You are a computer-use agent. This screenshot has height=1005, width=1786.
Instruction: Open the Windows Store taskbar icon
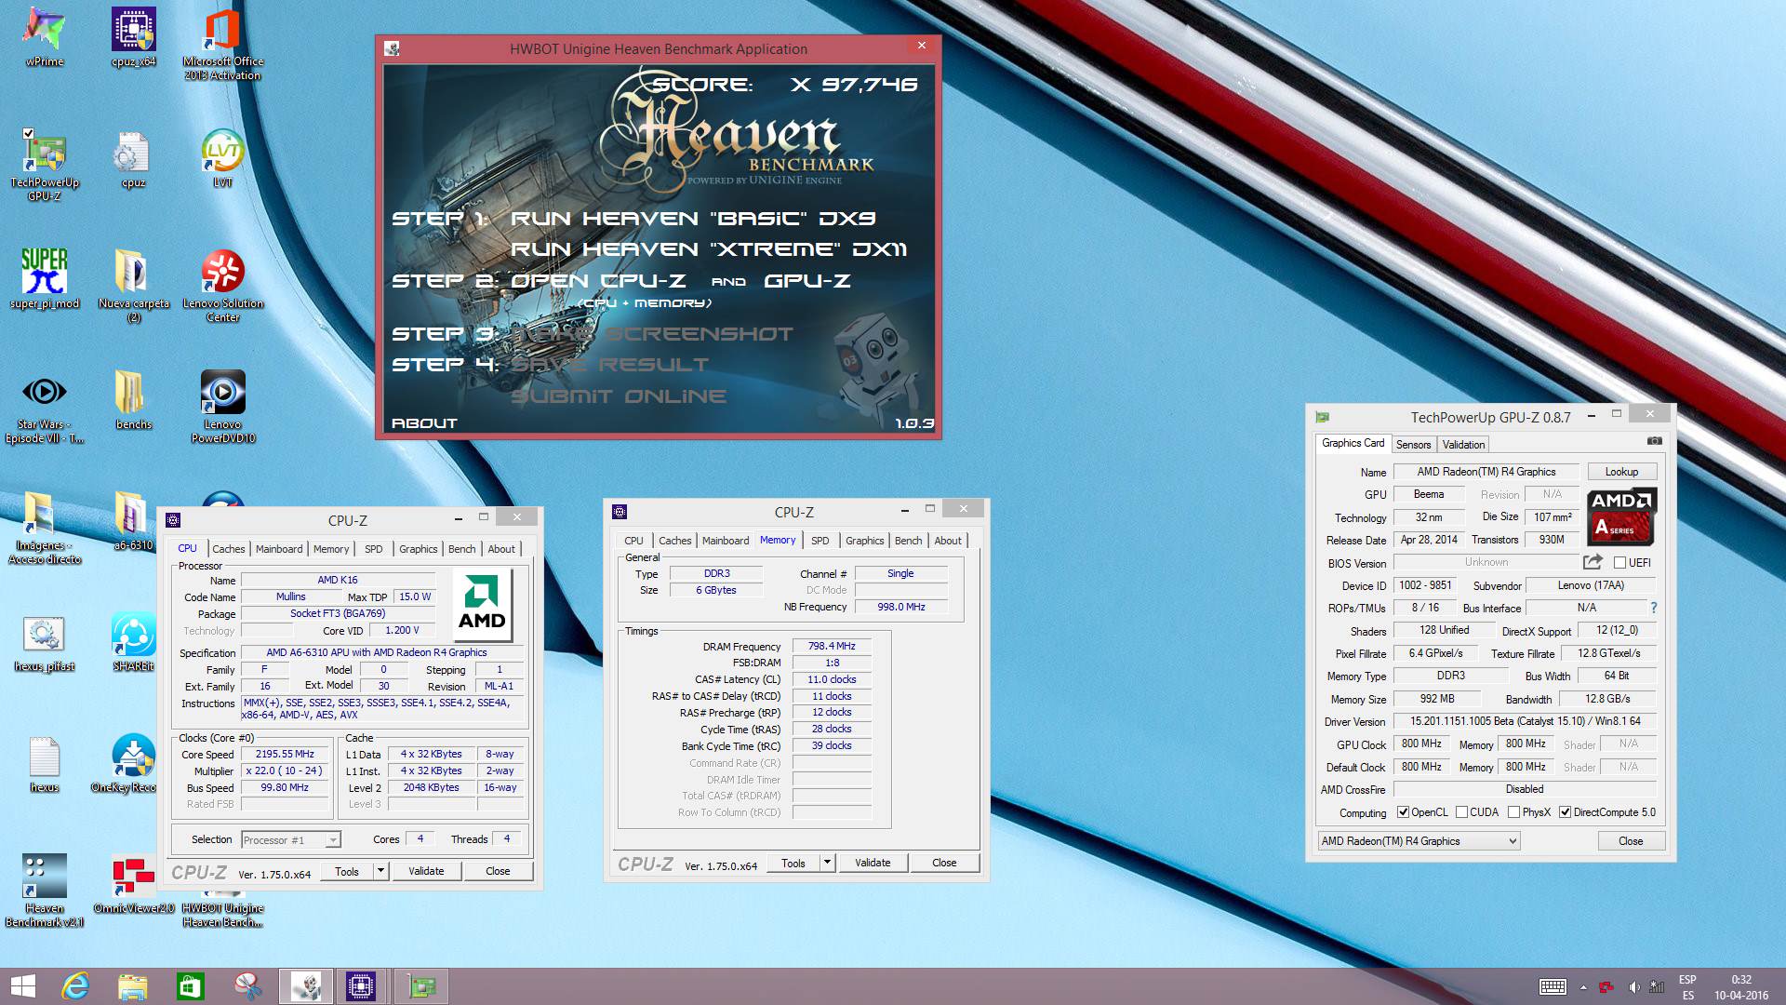190,986
